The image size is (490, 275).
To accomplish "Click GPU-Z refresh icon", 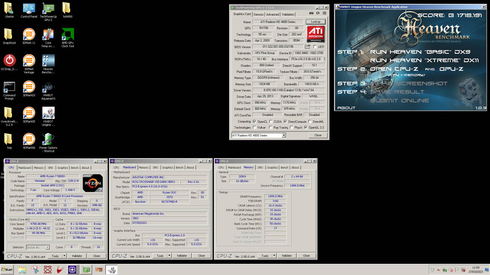I will [x=318, y=13].
